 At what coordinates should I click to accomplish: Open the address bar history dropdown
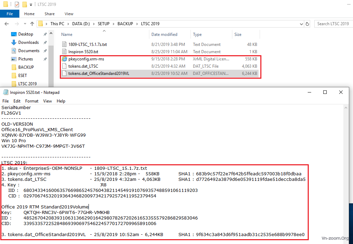301,24
